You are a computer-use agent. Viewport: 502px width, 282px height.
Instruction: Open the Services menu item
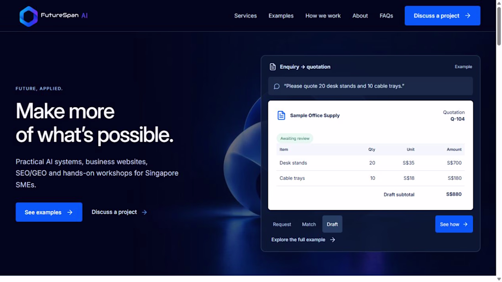(x=246, y=15)
